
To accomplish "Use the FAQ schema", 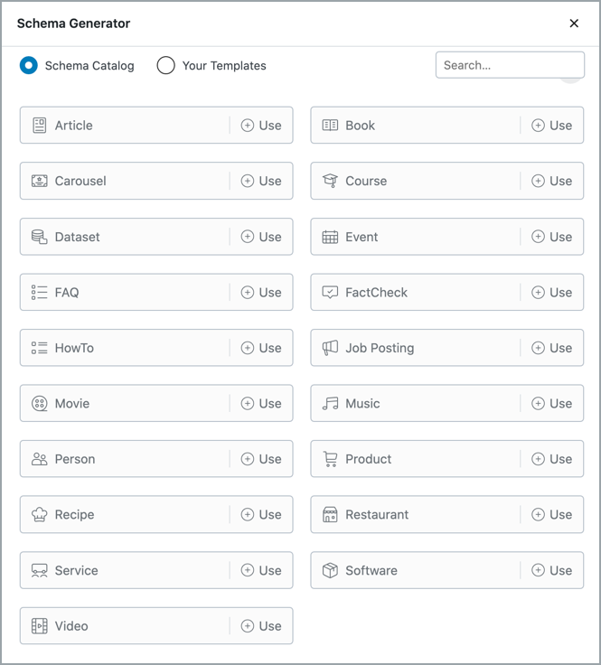I will (x=261, y=292).
